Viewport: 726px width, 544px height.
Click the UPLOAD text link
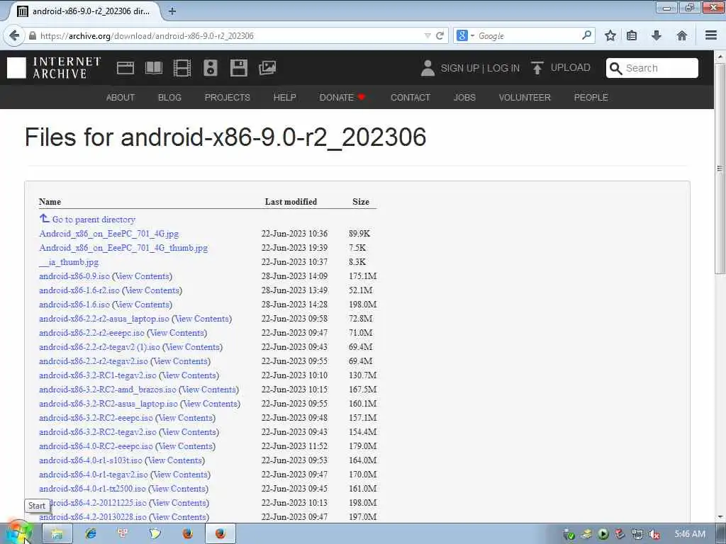click(x=571, y=67)
